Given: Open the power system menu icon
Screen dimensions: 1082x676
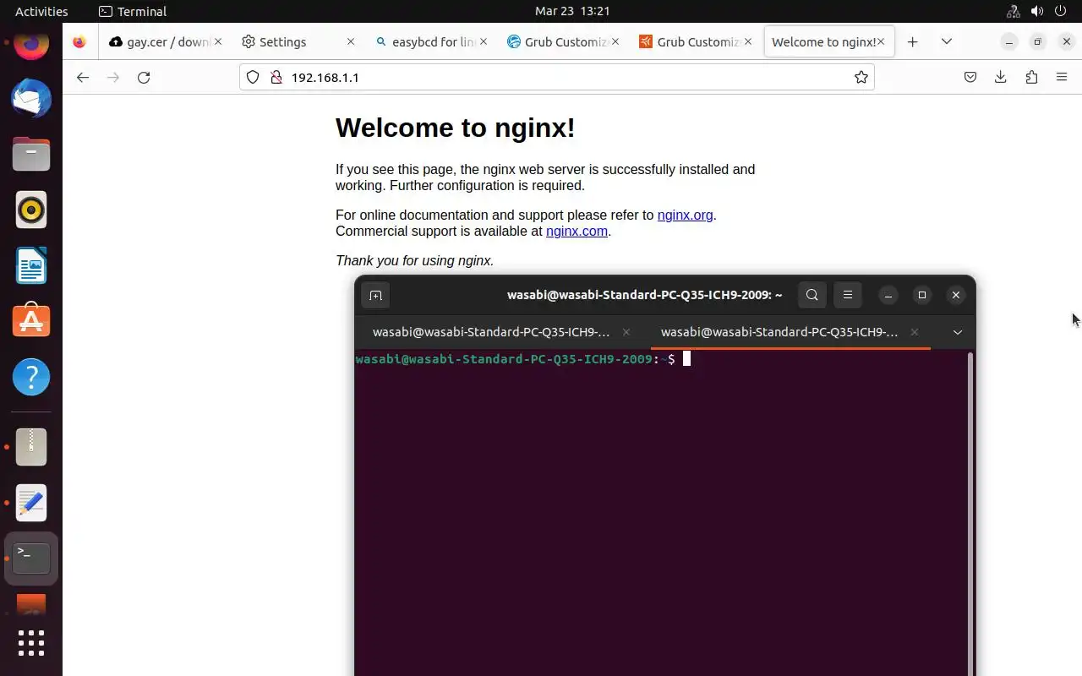Looking at the screenshot, I should coord(1062,11).
